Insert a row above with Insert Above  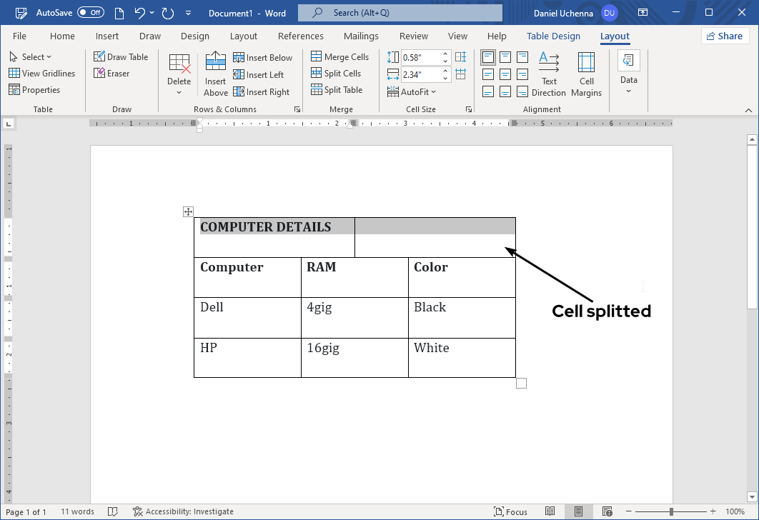click(215, 74)
